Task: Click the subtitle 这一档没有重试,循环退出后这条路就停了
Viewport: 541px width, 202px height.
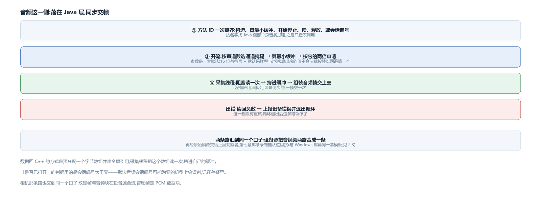Action: tap(270, 114)
